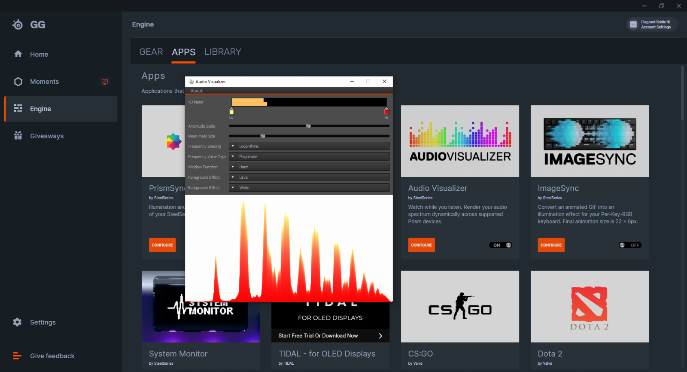Click the Give feedback lines icon
The height and width of the screenshot is (372, 687).
(x=17, y=356)
